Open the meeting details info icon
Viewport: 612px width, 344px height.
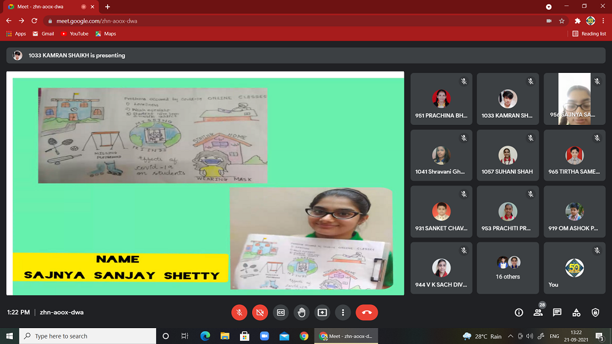[x=519, y=312]
